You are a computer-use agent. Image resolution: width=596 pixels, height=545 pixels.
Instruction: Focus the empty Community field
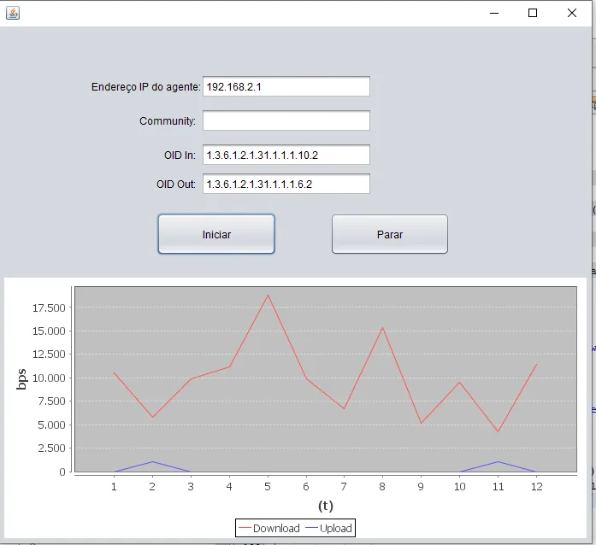tap(286, 120)
